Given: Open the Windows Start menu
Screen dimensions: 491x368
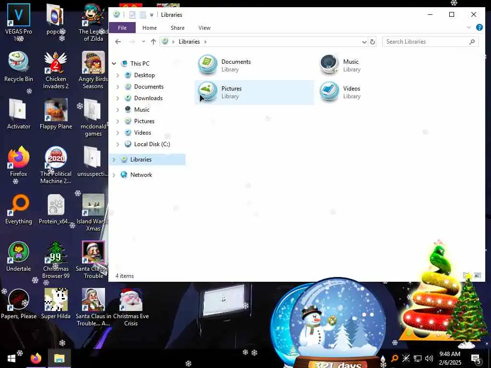Looking at the screenshot, I should pos(12,358).
